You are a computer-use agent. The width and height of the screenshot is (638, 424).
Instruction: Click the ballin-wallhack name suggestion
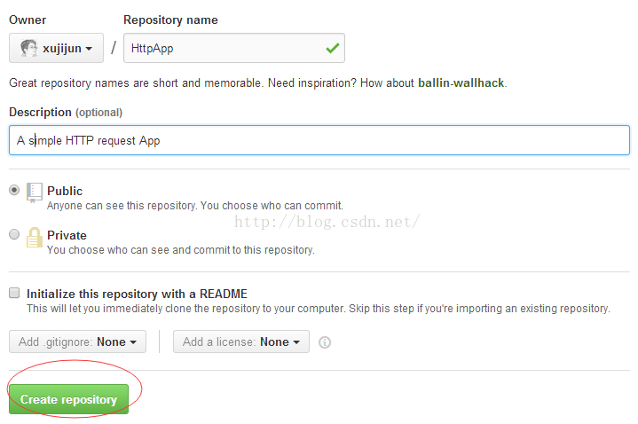[461, 83]
